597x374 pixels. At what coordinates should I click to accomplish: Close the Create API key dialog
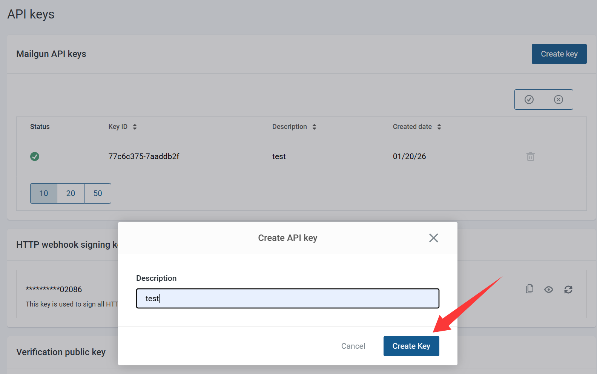click(x=433, y=238)
